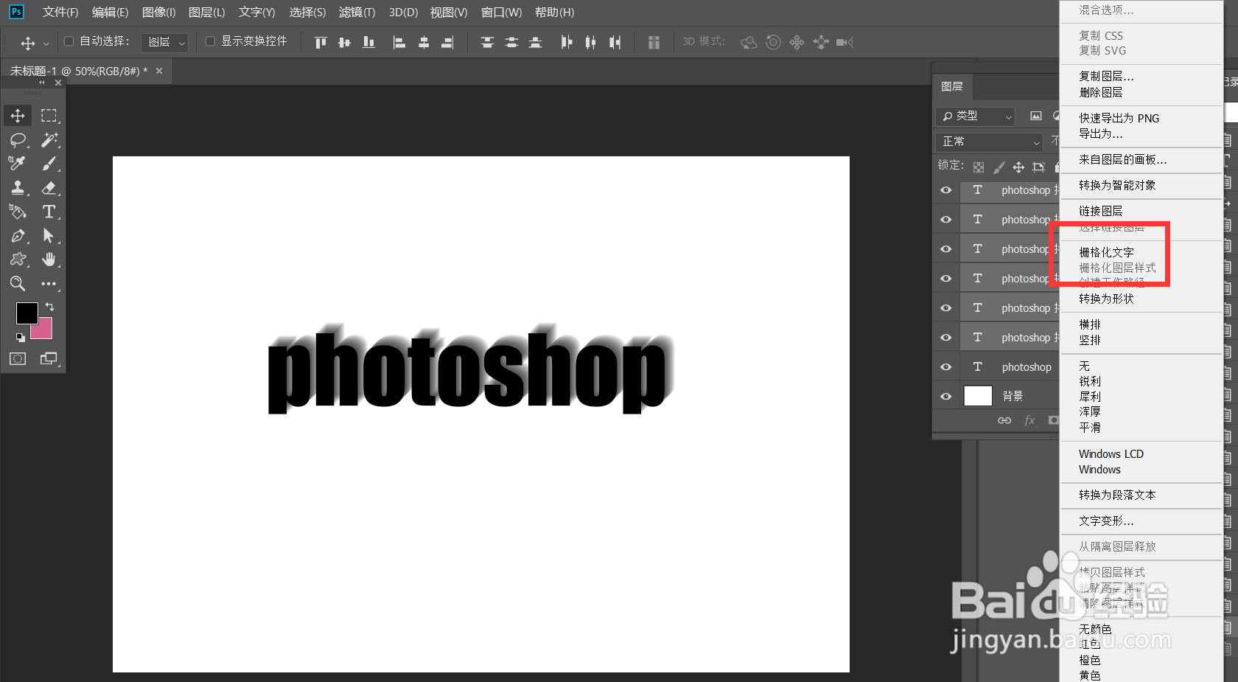Choose 栅格化文字 from context menu
The width and height of the screenshot is (1238, 682).
[x=1106, y=252]
